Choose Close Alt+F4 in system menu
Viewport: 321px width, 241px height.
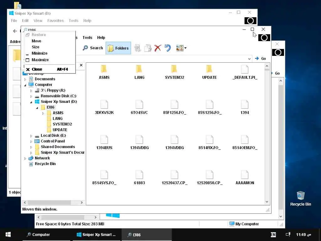(x=50, y=69)
